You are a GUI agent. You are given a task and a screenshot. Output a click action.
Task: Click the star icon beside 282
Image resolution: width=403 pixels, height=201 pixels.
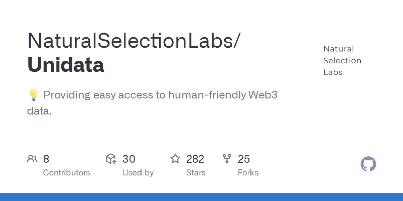[x=175, y=159]
